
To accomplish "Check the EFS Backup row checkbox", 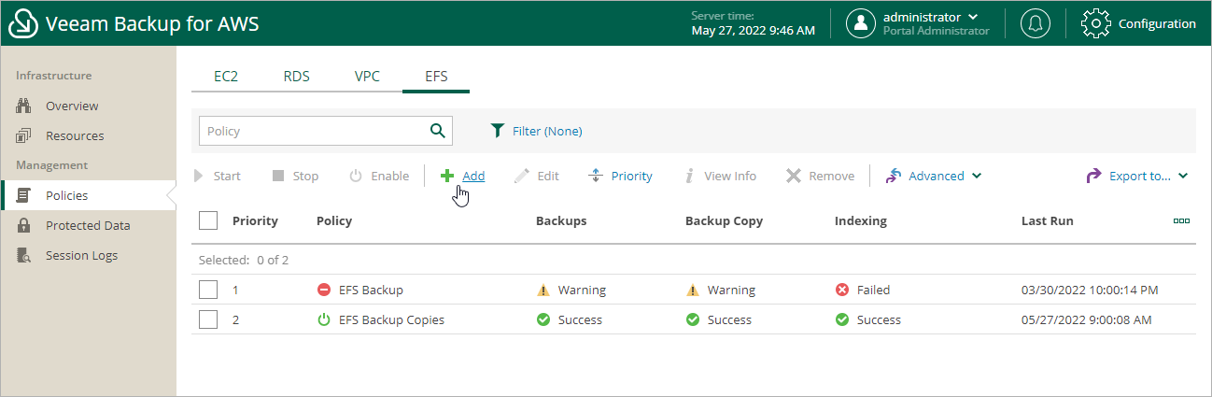I will [x=208, y=290].
